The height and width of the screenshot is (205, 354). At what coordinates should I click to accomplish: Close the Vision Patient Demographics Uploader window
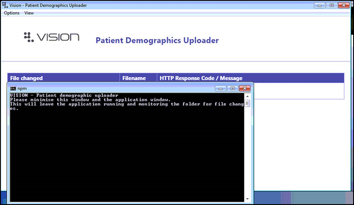coord(344,5)
